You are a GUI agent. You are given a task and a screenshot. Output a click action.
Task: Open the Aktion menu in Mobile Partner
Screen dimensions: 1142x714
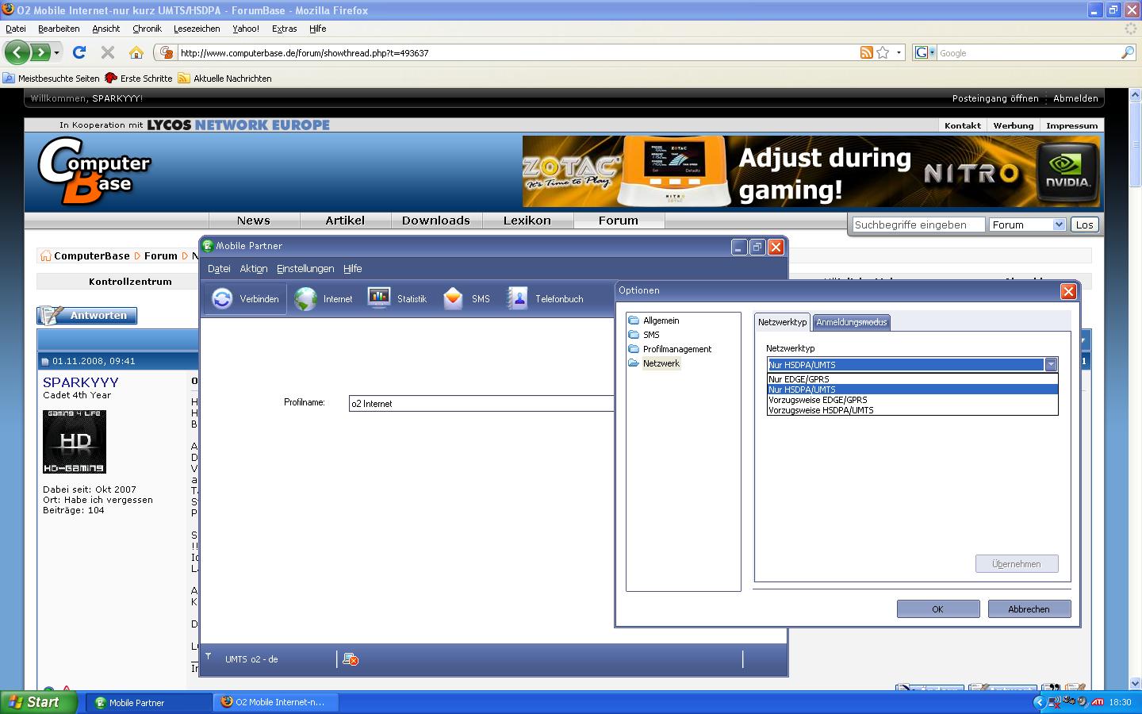[254, 269]
